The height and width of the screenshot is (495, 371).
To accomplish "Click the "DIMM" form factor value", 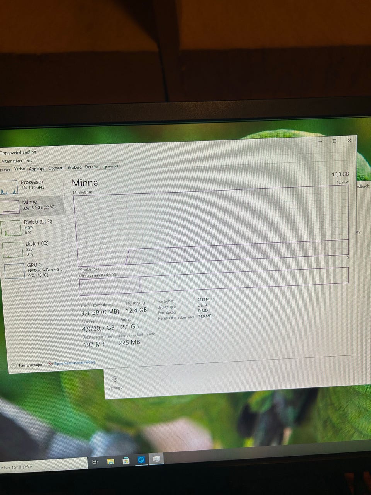I will pos(203,311).
